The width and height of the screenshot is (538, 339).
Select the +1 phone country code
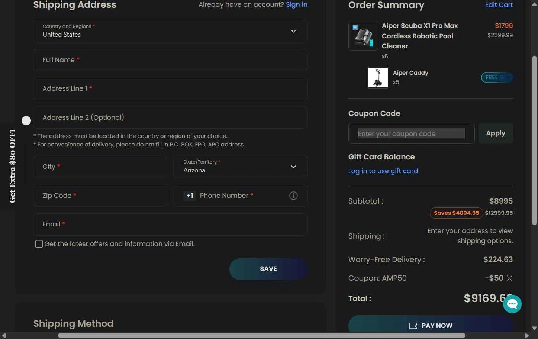point(190,196)
